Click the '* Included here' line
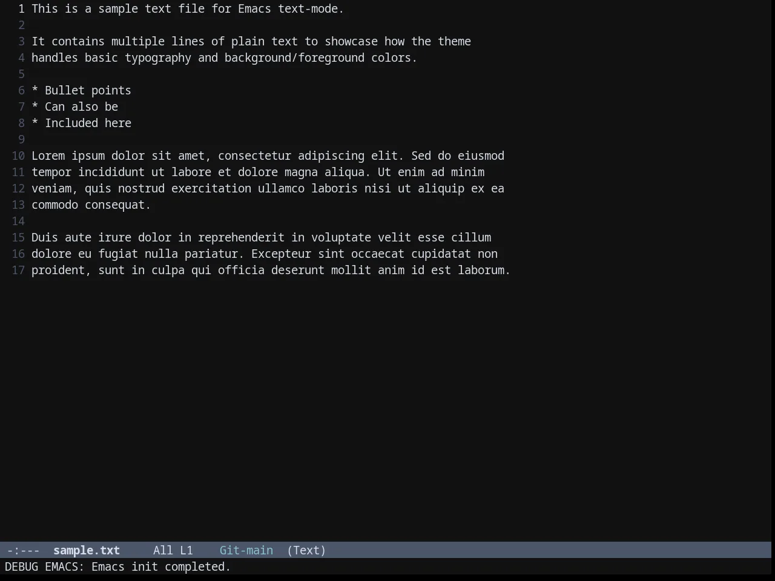The image size is (775, 581). (81, 123)
